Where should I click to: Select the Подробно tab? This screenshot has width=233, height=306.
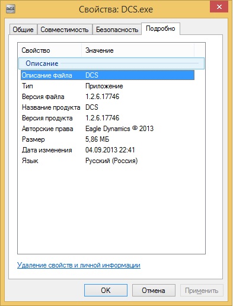tap(161, 28)
